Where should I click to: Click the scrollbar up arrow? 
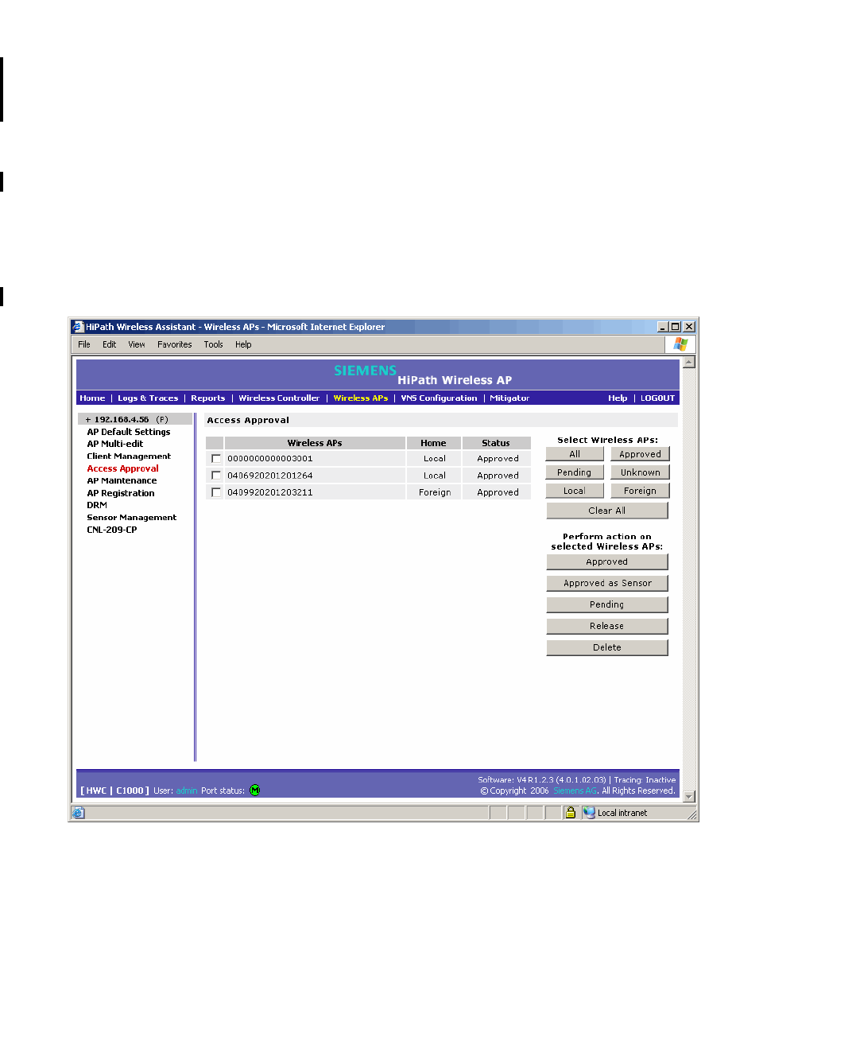[x=689, y=363]
